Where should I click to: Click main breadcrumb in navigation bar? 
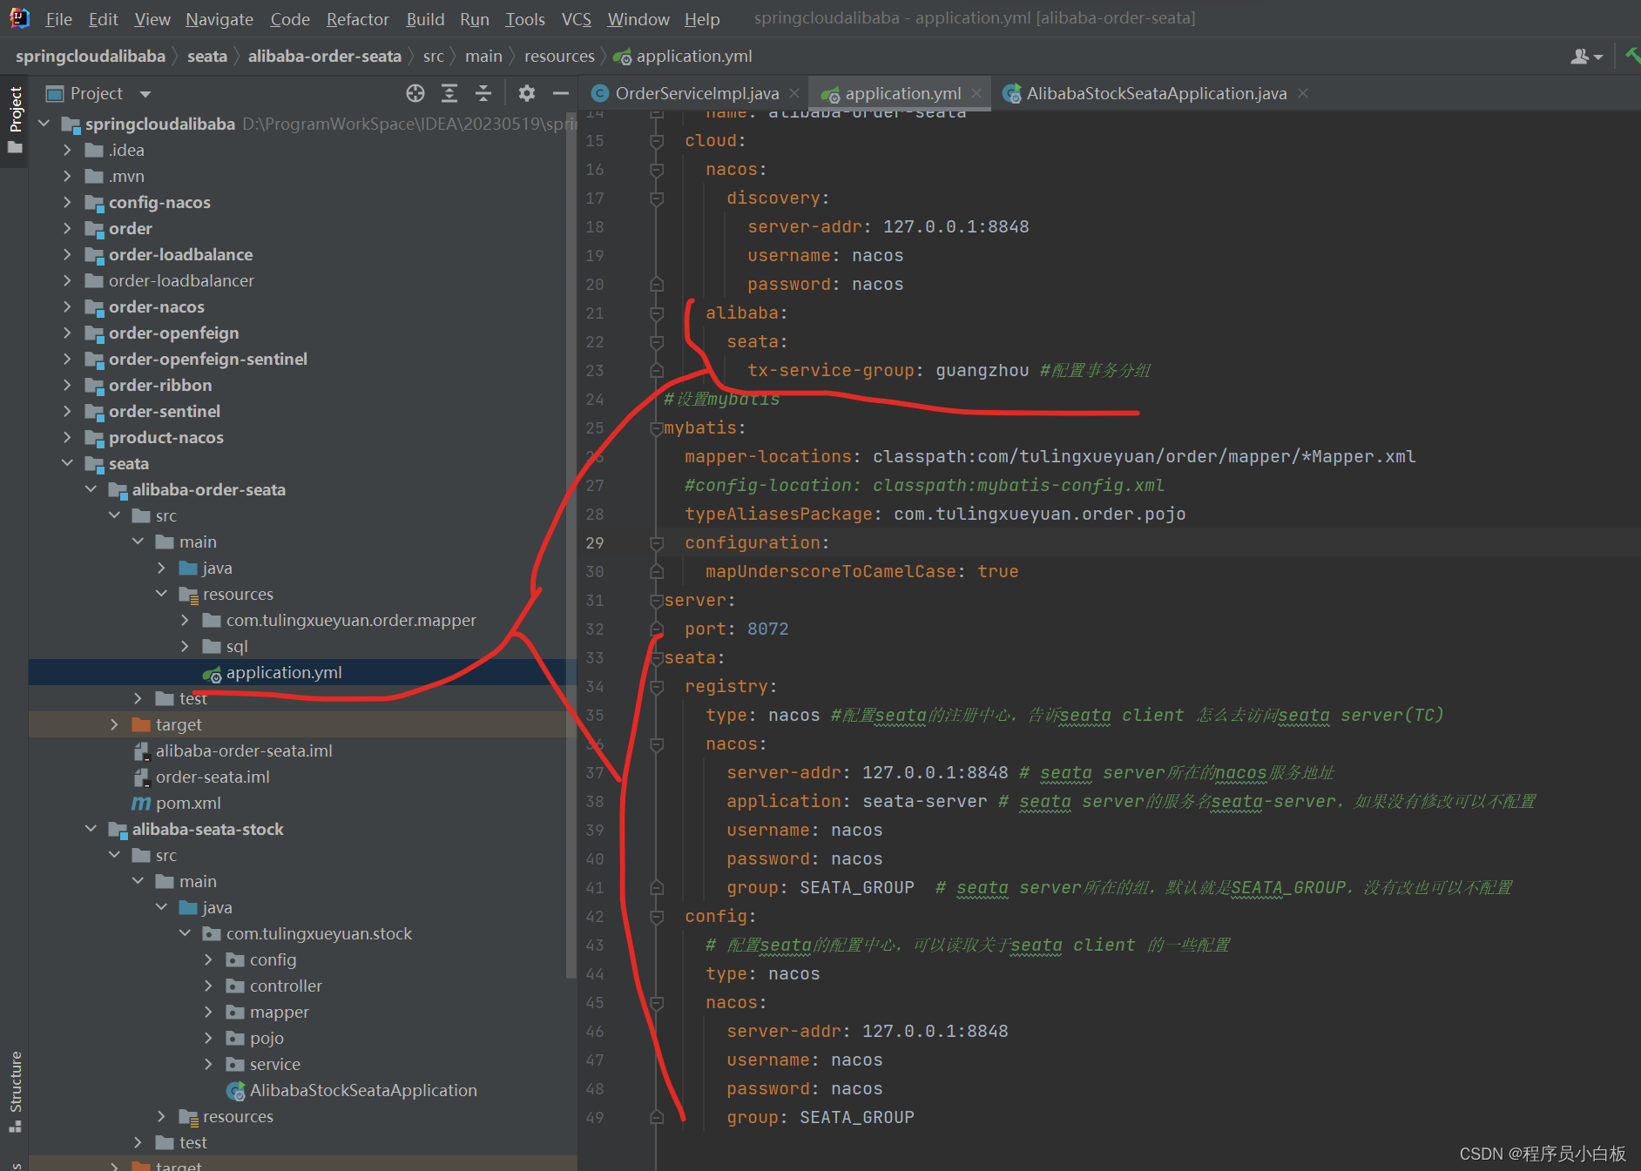pos(483,57)
